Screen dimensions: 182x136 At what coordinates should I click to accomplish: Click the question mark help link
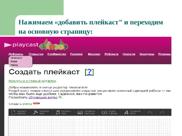(89, 72)
